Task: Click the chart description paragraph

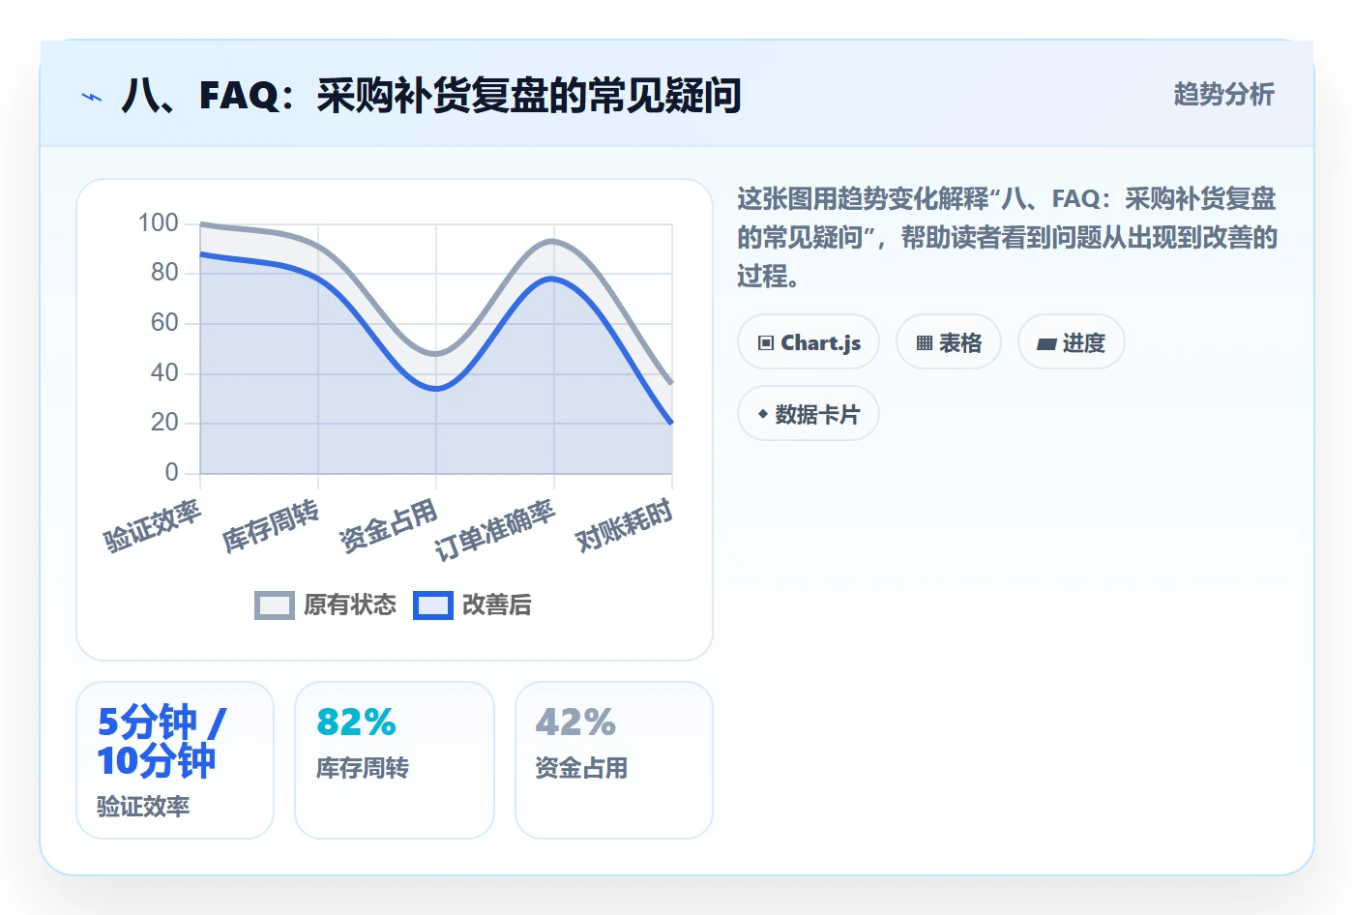Action: pyautogui.click(x=1007, y=238)
